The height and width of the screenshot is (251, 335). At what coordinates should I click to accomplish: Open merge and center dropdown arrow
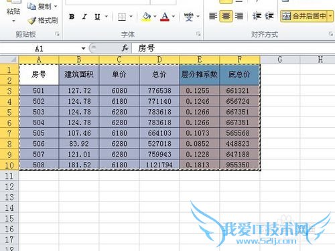[330, 16]
